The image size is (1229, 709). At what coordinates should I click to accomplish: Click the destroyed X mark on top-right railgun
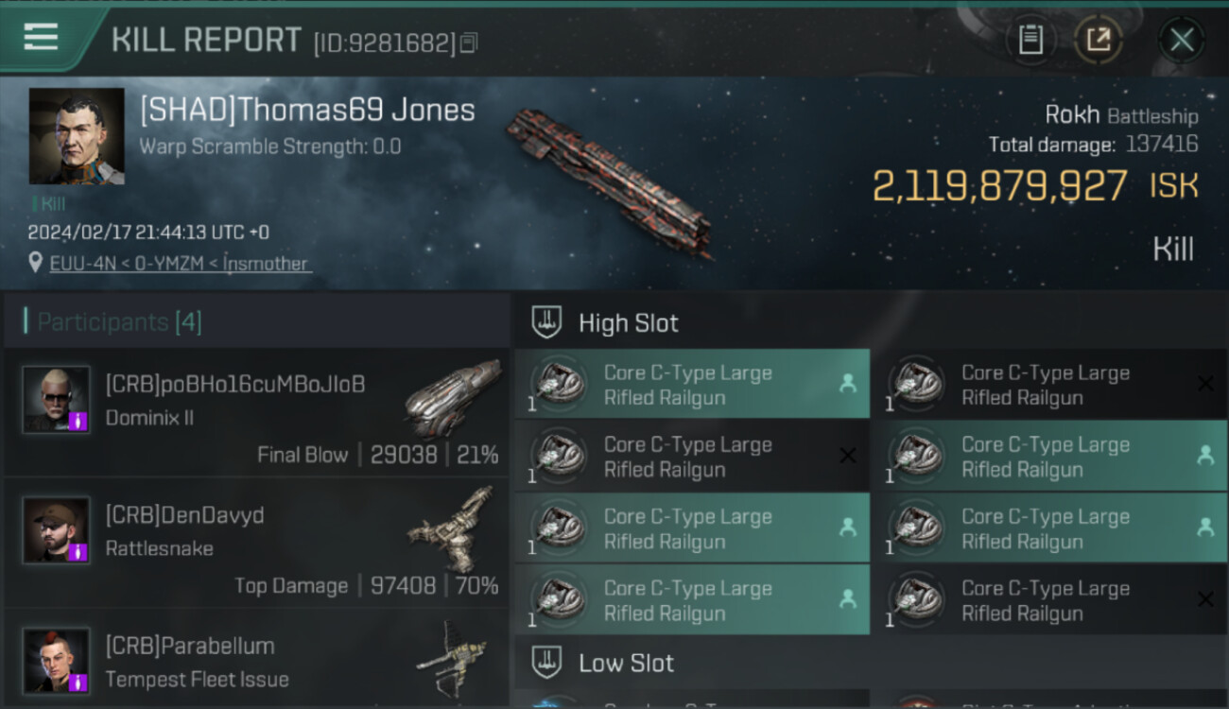click(1205, 384)
